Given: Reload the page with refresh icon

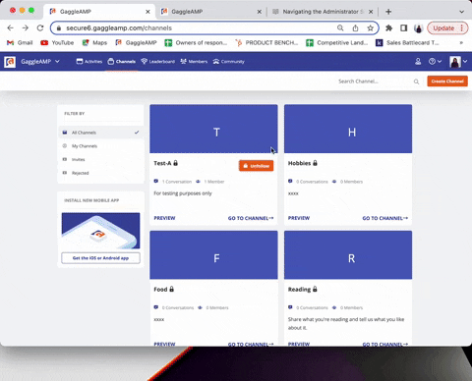Looking at the screenshot, I should pos(40,28).
